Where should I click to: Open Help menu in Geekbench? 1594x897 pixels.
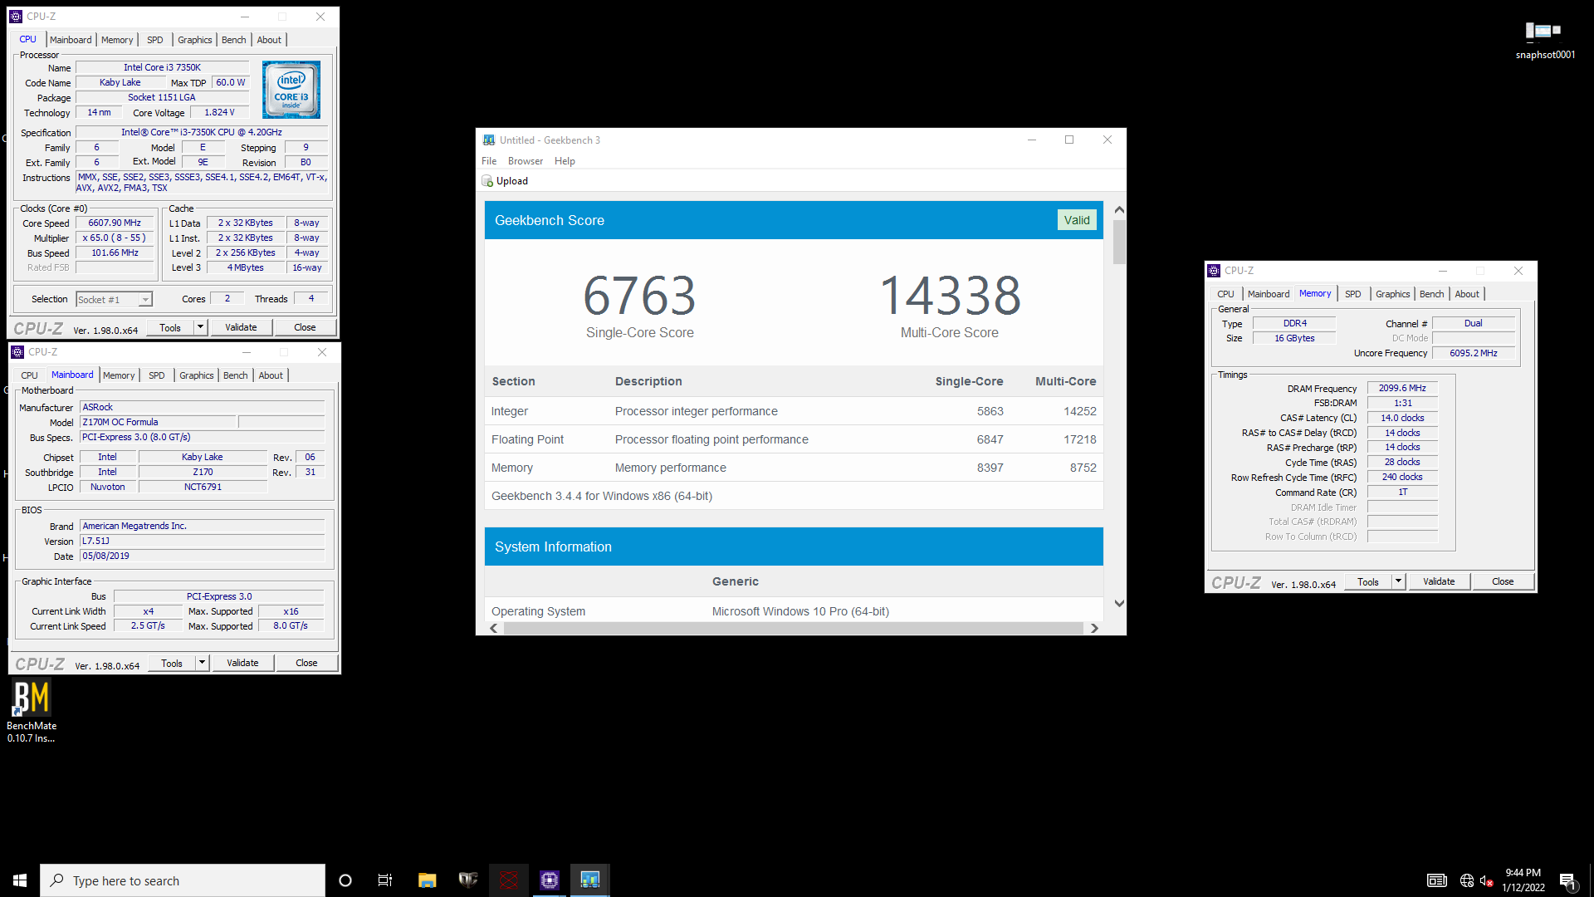565,161
